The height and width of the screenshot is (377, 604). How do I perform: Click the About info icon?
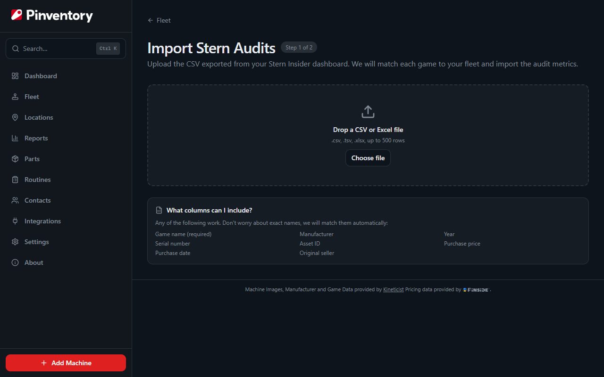click(15, 262)
